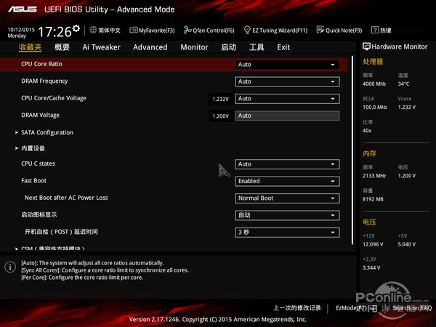
Task: Click the DRAM Voltage Auto input field
Action: coord(287,116)
